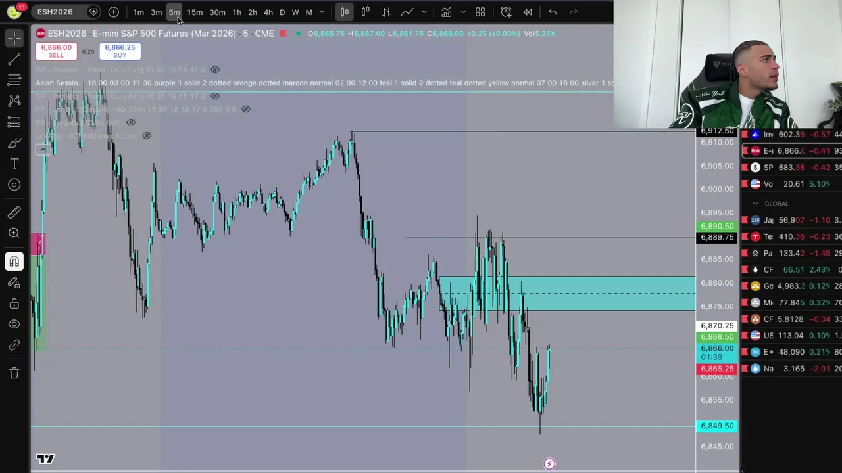This screenshot has height=473, width=842.
Task: Toggle the magnet snap mode
Action: 14,261
